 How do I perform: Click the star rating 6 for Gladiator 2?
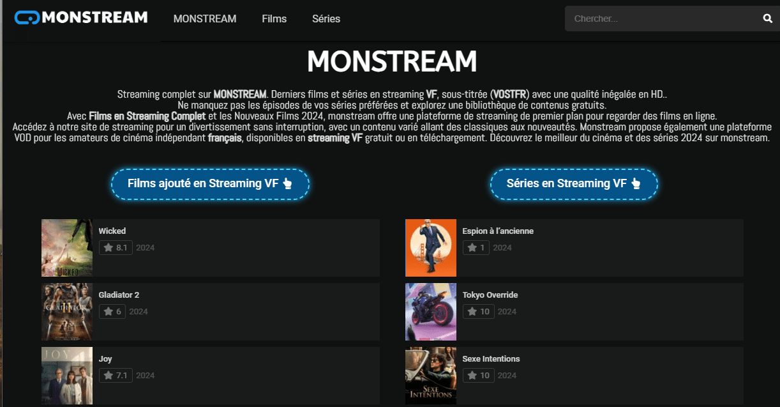tap(112, 311)
